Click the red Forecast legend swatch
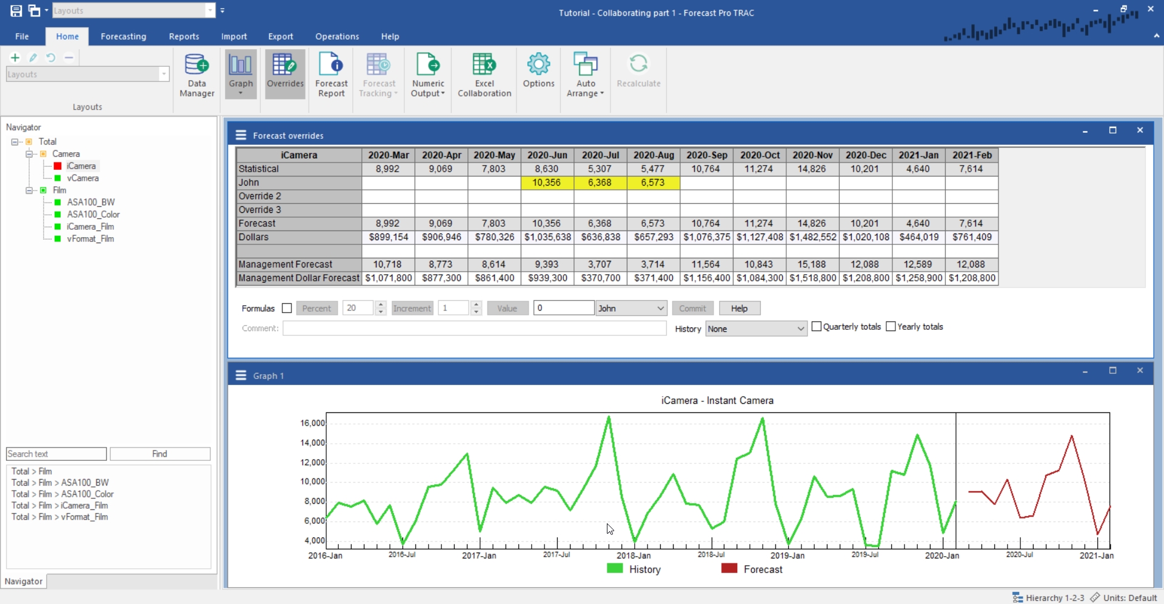 click(x=729, y=569)
